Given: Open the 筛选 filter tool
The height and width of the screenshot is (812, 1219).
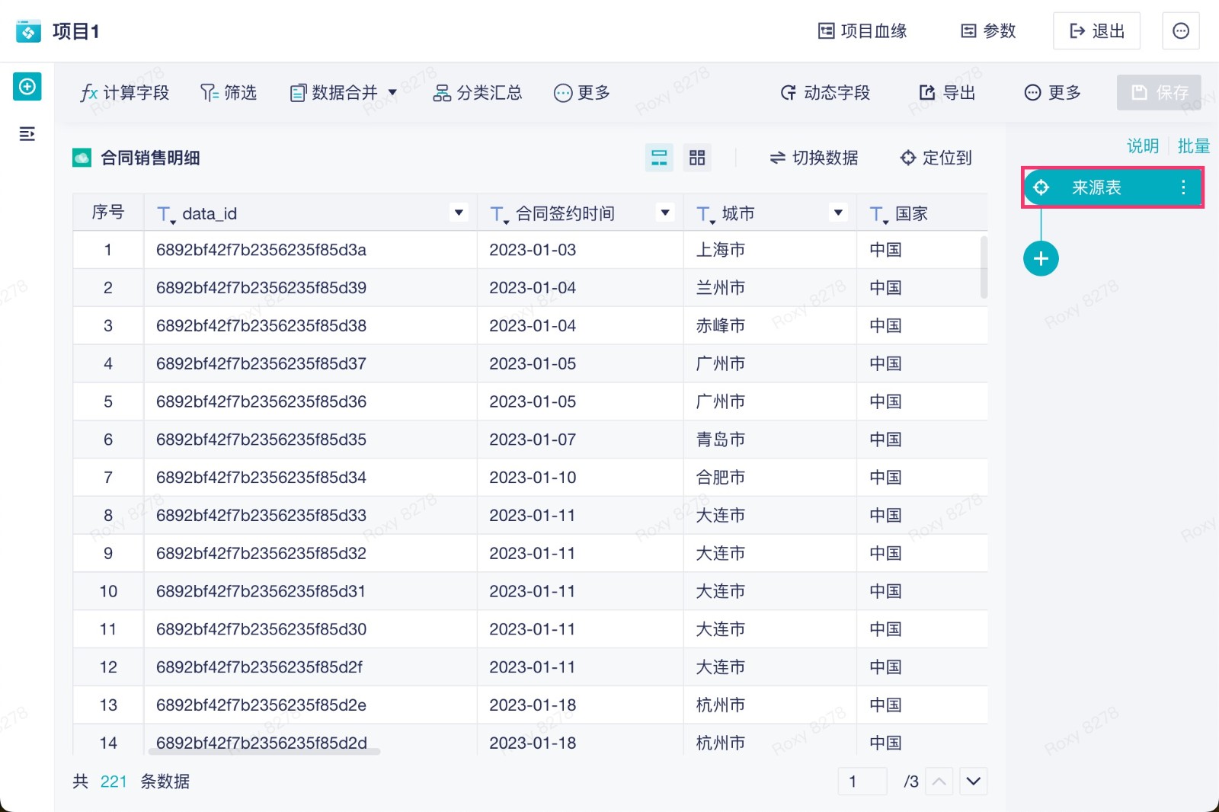Looking at the screenshot, I should (x=229, y=93).
